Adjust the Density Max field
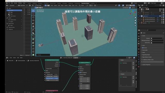Image resolution: width=165 pixels, height=93 pixels. 52,76
